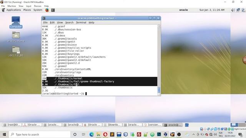Open PowerShell from Windows taskbar

point(159,135)
